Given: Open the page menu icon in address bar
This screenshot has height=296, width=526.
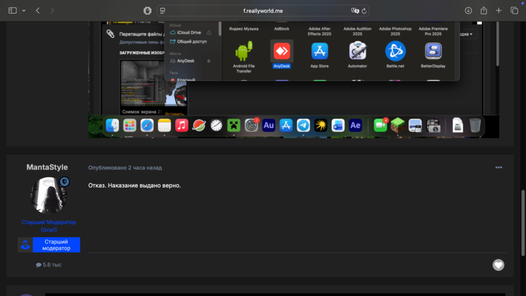Looking at the screenshot, I should pos(163,11).
